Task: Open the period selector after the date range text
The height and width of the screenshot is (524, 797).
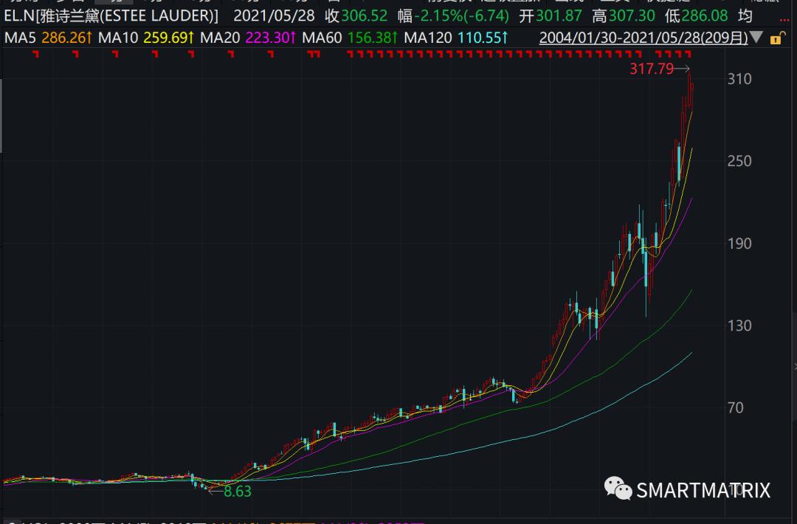Action: pos(757,37)
